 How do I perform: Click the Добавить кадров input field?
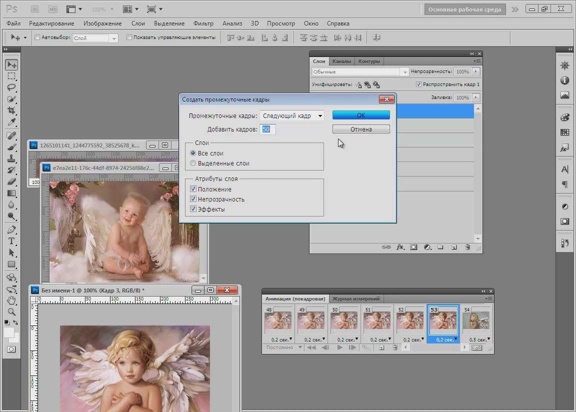pos(267,129)
